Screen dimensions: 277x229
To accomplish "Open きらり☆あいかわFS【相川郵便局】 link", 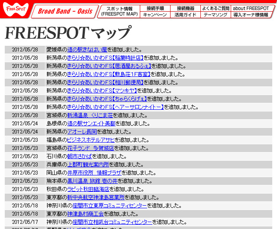I will pyautogui.click(x=105, y=83).
